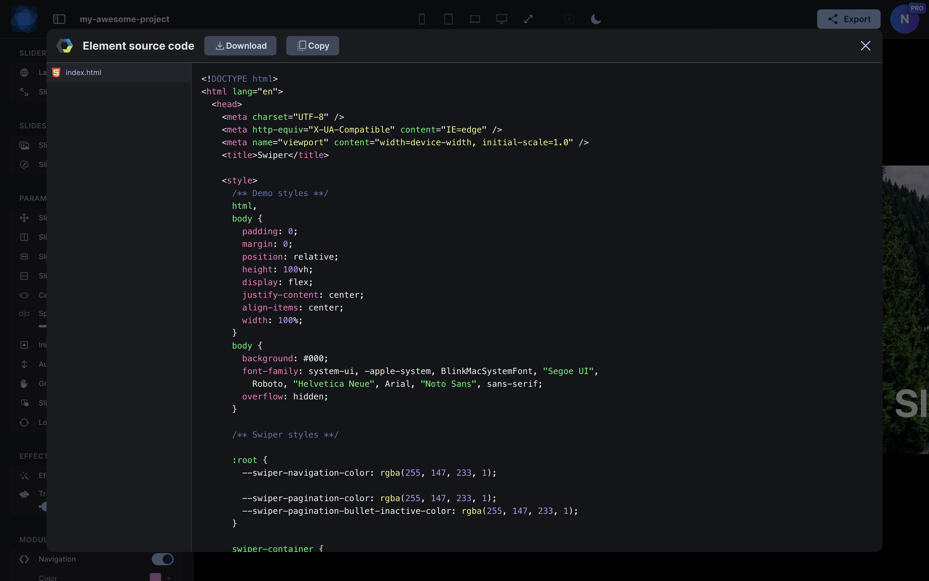Viewport: 929px width, 581px height.
Task: Select the desktop viewport preview icon
Action: tap(502, 19)
